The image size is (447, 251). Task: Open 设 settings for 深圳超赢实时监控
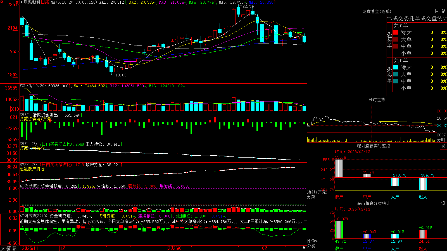click(x=443, y=146)
